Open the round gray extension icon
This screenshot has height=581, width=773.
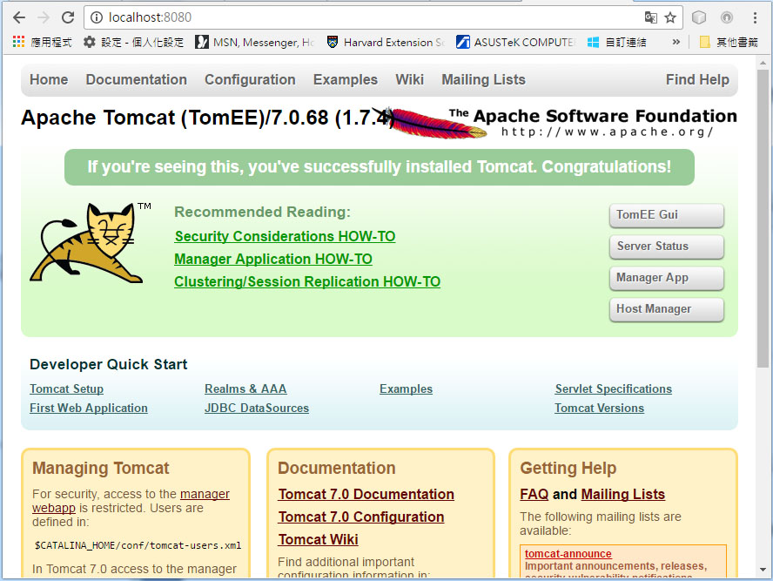click(x=727, y=17)
